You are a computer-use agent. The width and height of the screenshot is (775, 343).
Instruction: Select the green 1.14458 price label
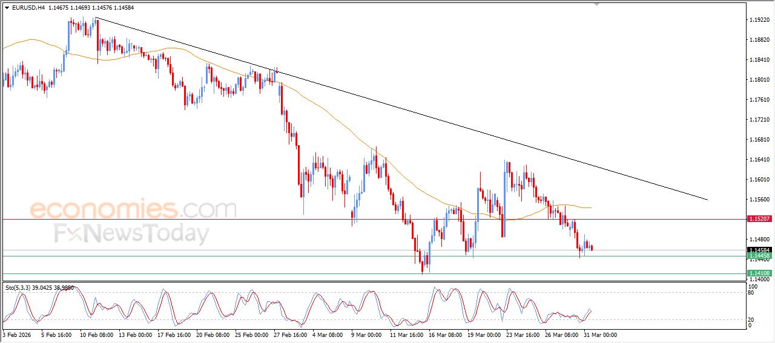[759, 256]
